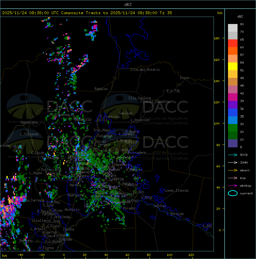Click the 0 km horizontal axis tick
Screen dimensions: 256x259
[64, 255]
